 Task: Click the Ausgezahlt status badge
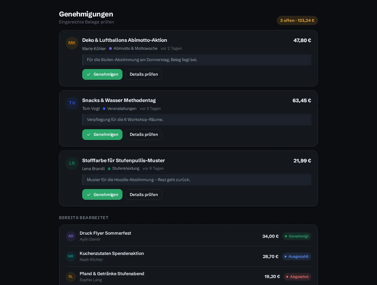pos(296,256)
